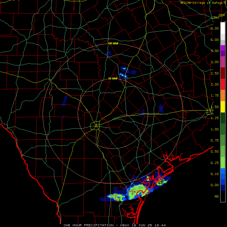Click the 1.00 legend value
This screenshot has width=227, height=227.
tap(215, 129)
